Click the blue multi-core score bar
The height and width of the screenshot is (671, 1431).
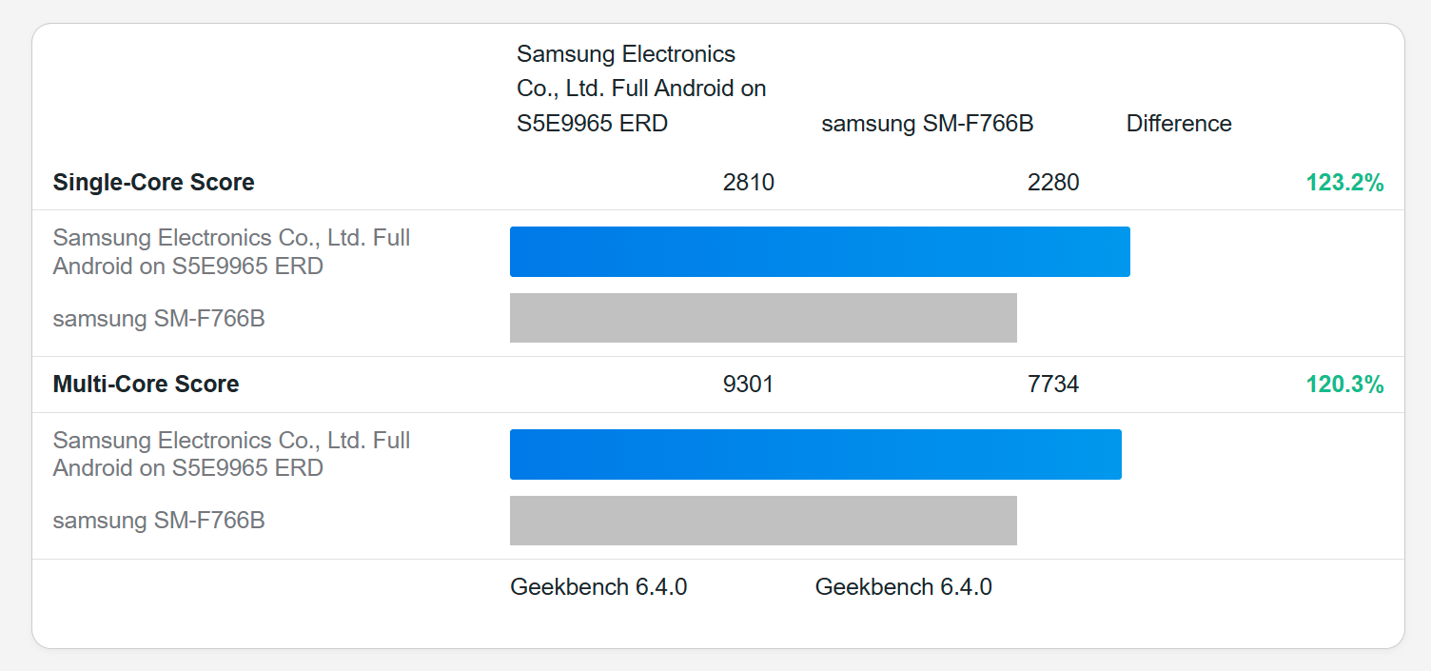[815, 454]
